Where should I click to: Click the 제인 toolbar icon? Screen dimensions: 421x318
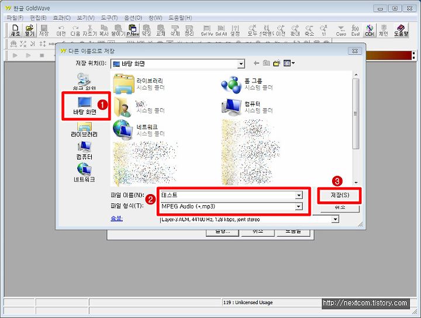tap(384, 30)
